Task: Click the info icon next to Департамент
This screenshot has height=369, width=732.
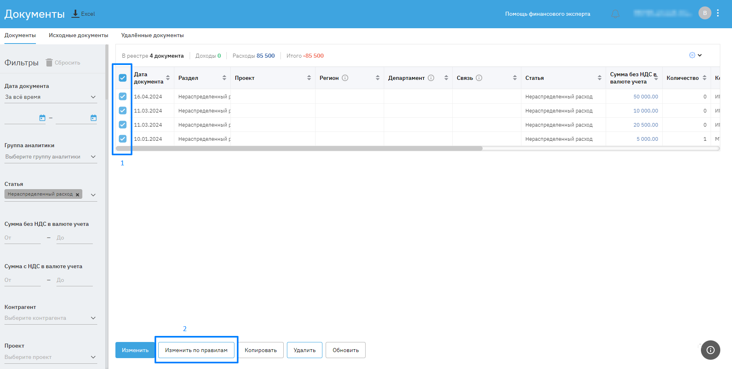Action: [x=431, y=78]
